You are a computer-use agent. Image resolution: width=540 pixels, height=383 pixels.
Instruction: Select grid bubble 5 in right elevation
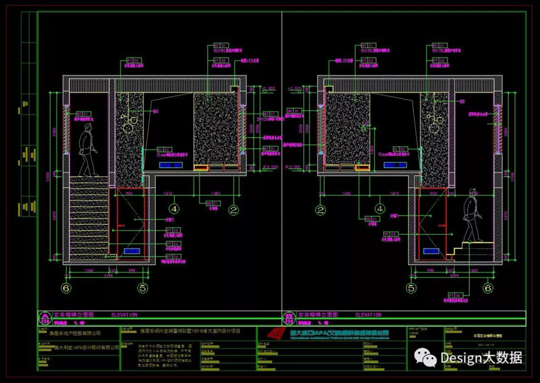[412, 289]
